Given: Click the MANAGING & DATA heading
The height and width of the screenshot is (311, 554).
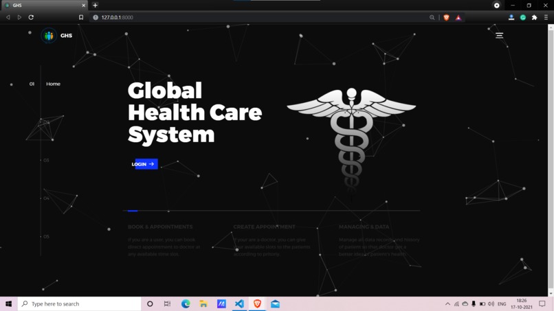Looking at the screenshot, I should tap(364, 227).
